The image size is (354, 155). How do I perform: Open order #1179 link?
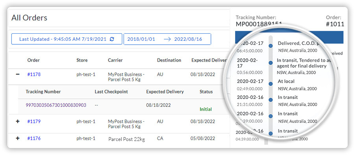click(x=34, y=121)
